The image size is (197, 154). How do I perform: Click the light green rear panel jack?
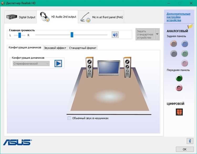click(185, 54)
